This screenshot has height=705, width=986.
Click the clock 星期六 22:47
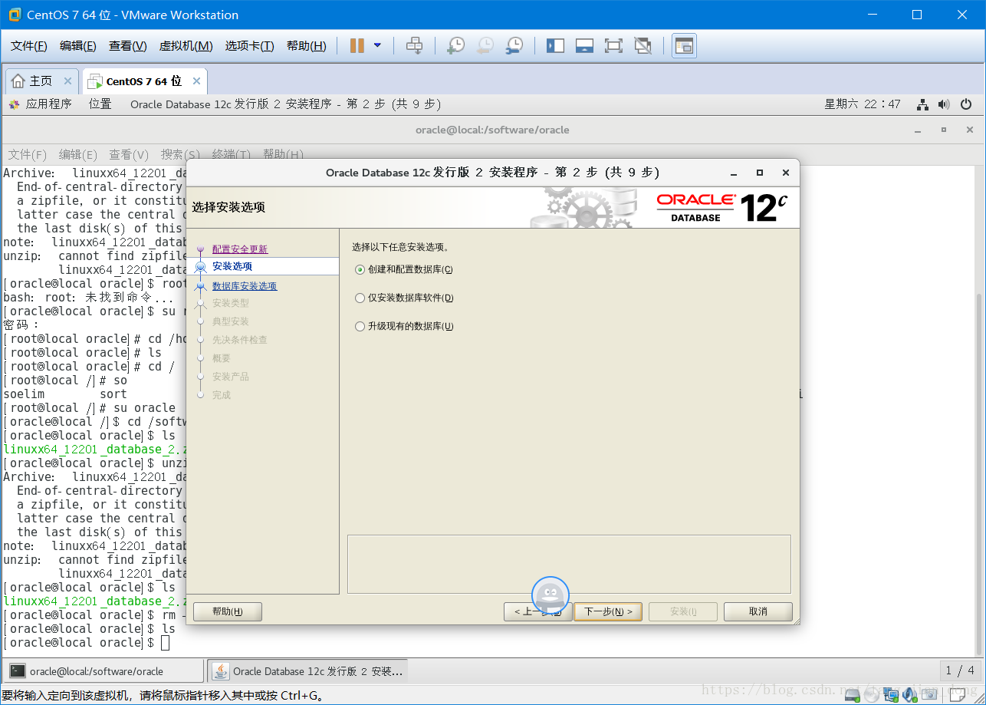tap(863, 104)
